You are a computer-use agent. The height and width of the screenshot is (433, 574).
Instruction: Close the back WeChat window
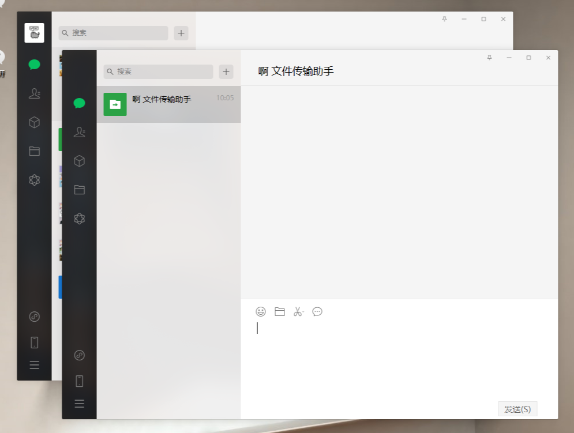coord(504,18)
